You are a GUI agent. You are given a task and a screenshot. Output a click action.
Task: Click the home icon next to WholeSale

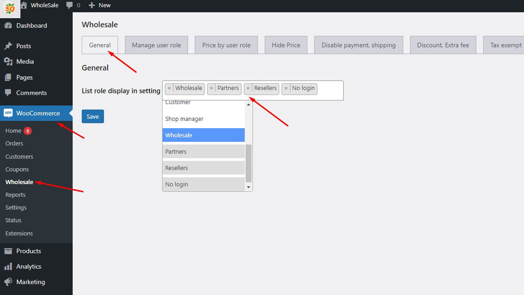24,5
